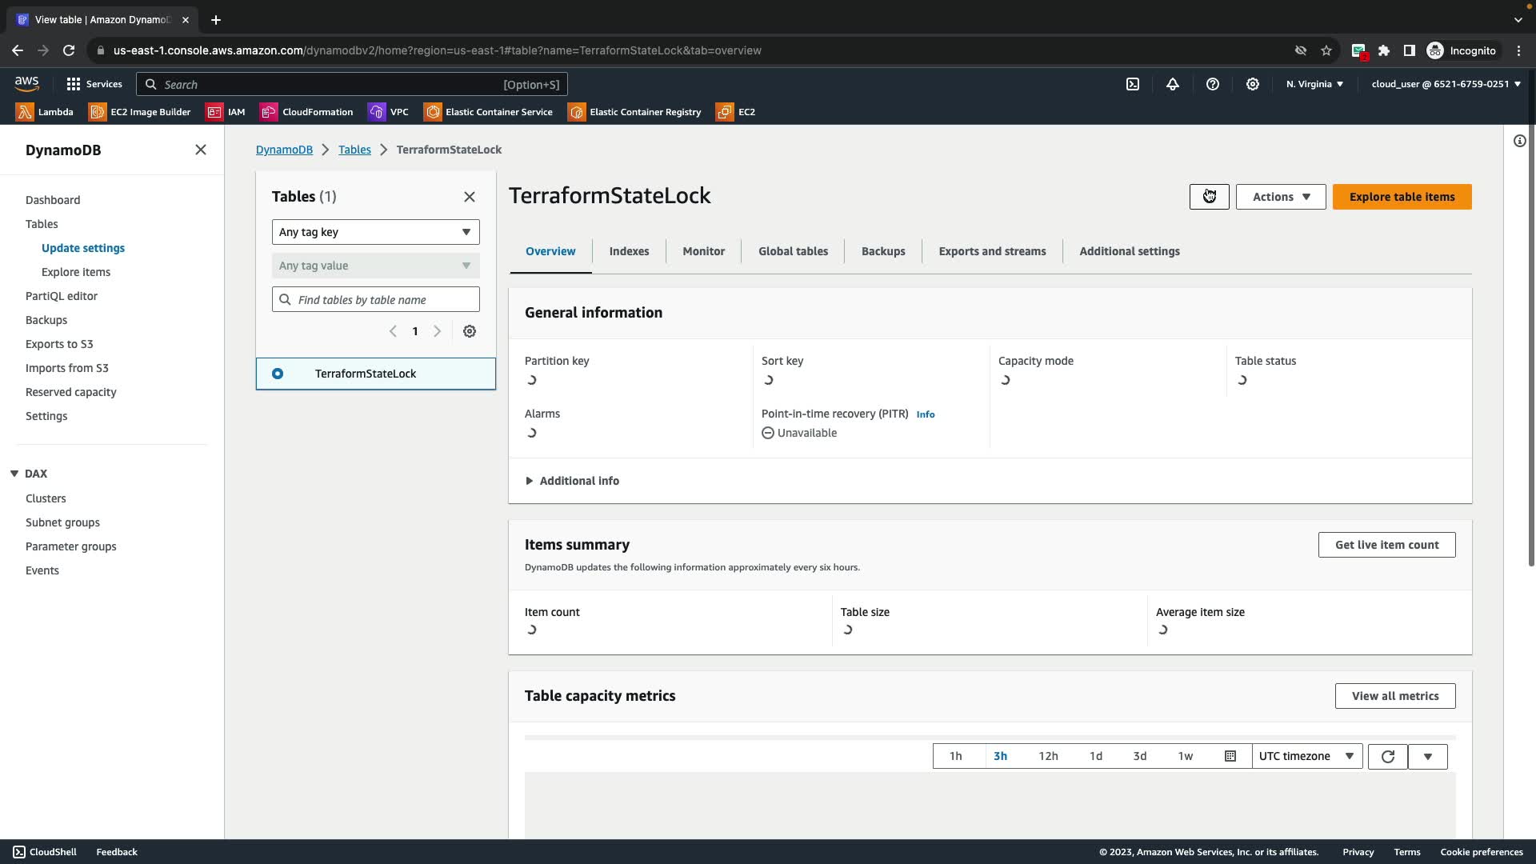This screenshot has width=1536, height=864.
Task: Open the CloudShell icon in top navigation
Action: pyautogui.click(x=1133, y=84)
